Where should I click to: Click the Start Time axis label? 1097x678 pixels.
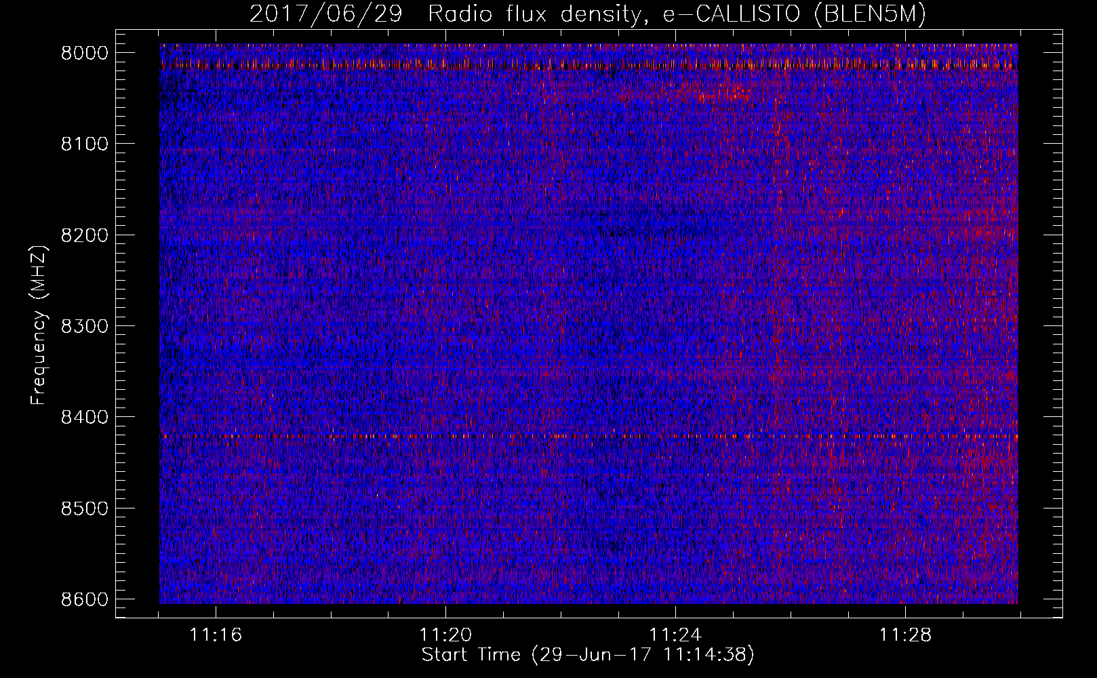[588, 655]
